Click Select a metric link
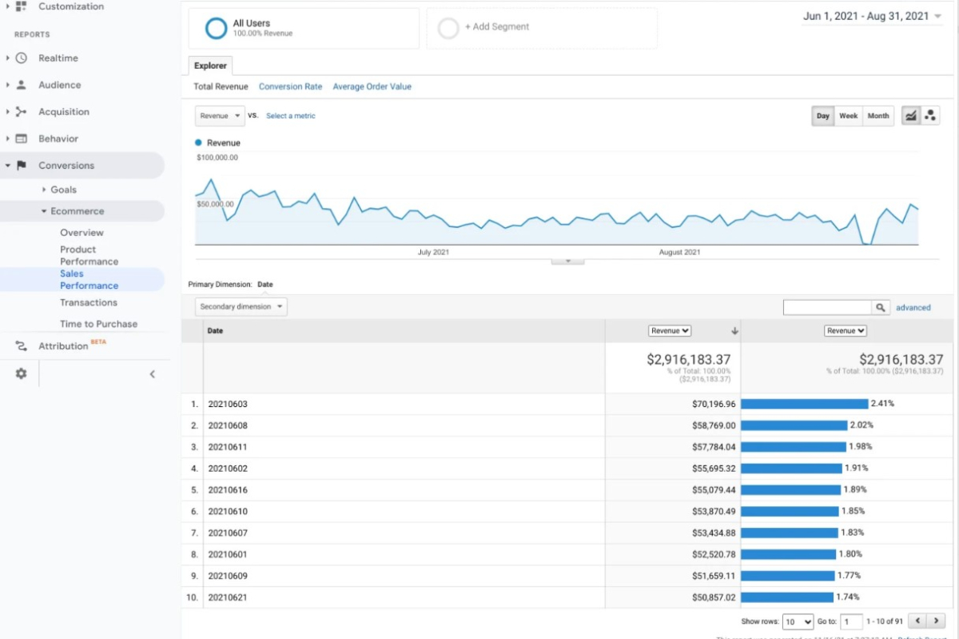Image resolution: width=959 pixels, height=639 pixels. (x=290, y=116)
